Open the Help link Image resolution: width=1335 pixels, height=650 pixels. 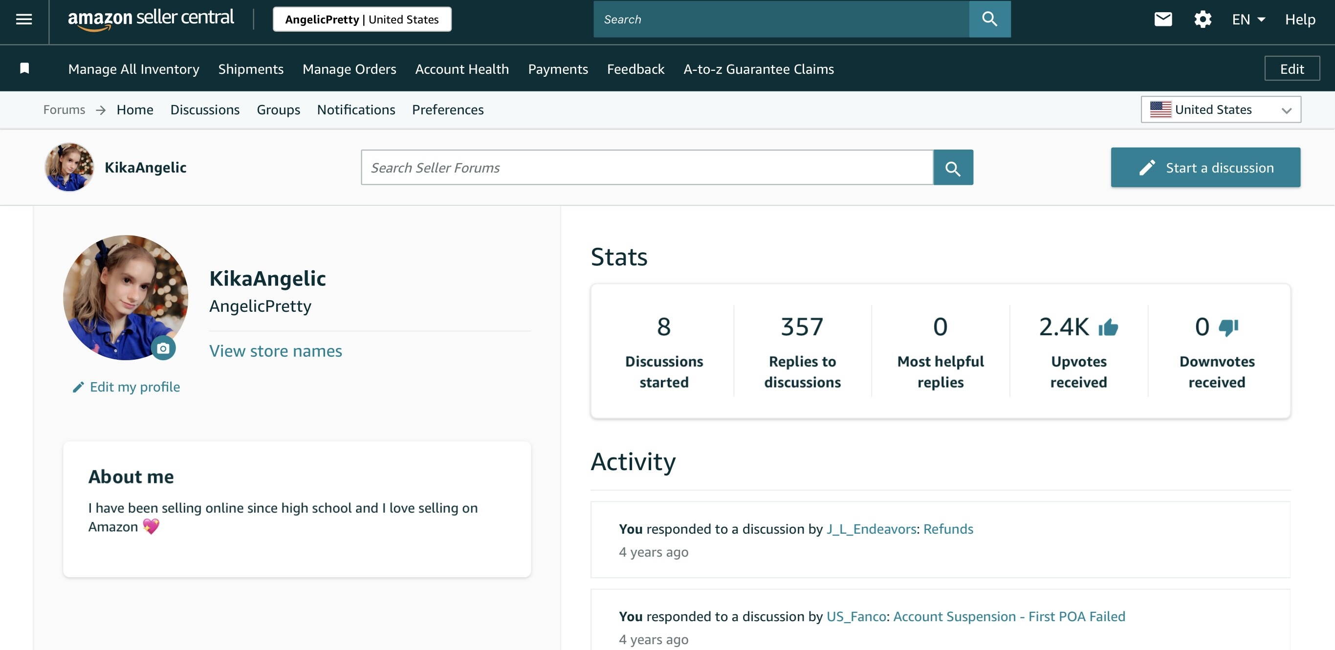click(x=1300, y=19)
